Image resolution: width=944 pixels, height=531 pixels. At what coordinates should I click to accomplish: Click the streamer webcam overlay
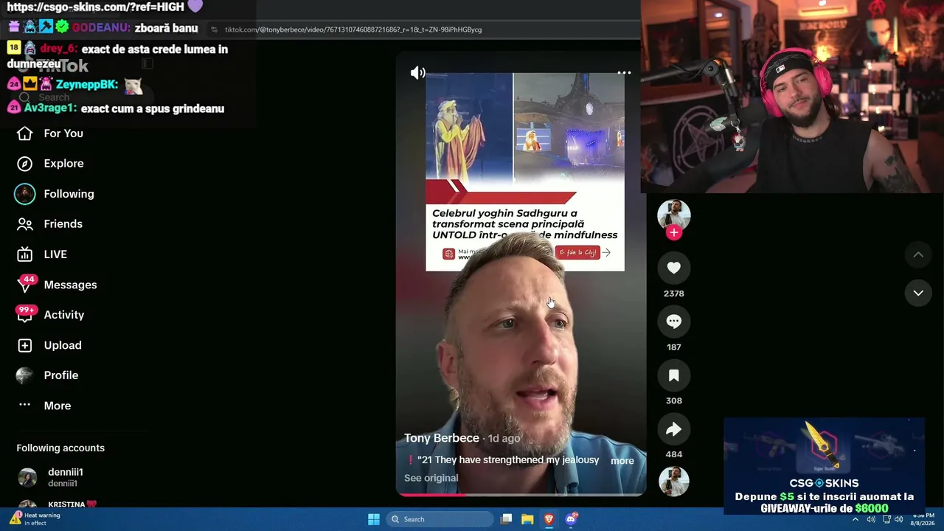(792, 97)
